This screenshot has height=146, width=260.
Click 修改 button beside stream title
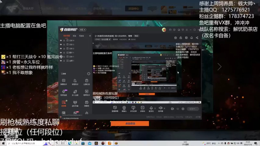coord(136,36)
